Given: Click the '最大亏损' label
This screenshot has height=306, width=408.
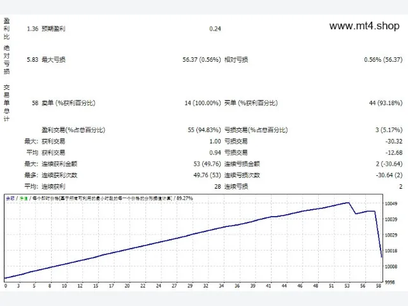Looking at the screenshot, I should [x=54, y=59].
